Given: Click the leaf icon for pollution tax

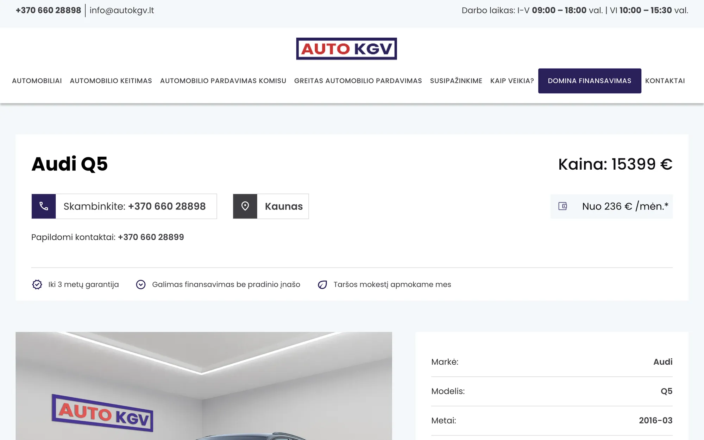Looking at the screenshot, I should (x=322, y=284).
